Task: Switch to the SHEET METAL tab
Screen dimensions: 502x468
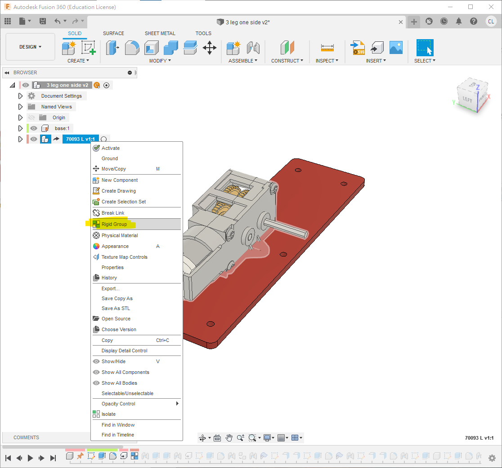Action: click(160, 33)
